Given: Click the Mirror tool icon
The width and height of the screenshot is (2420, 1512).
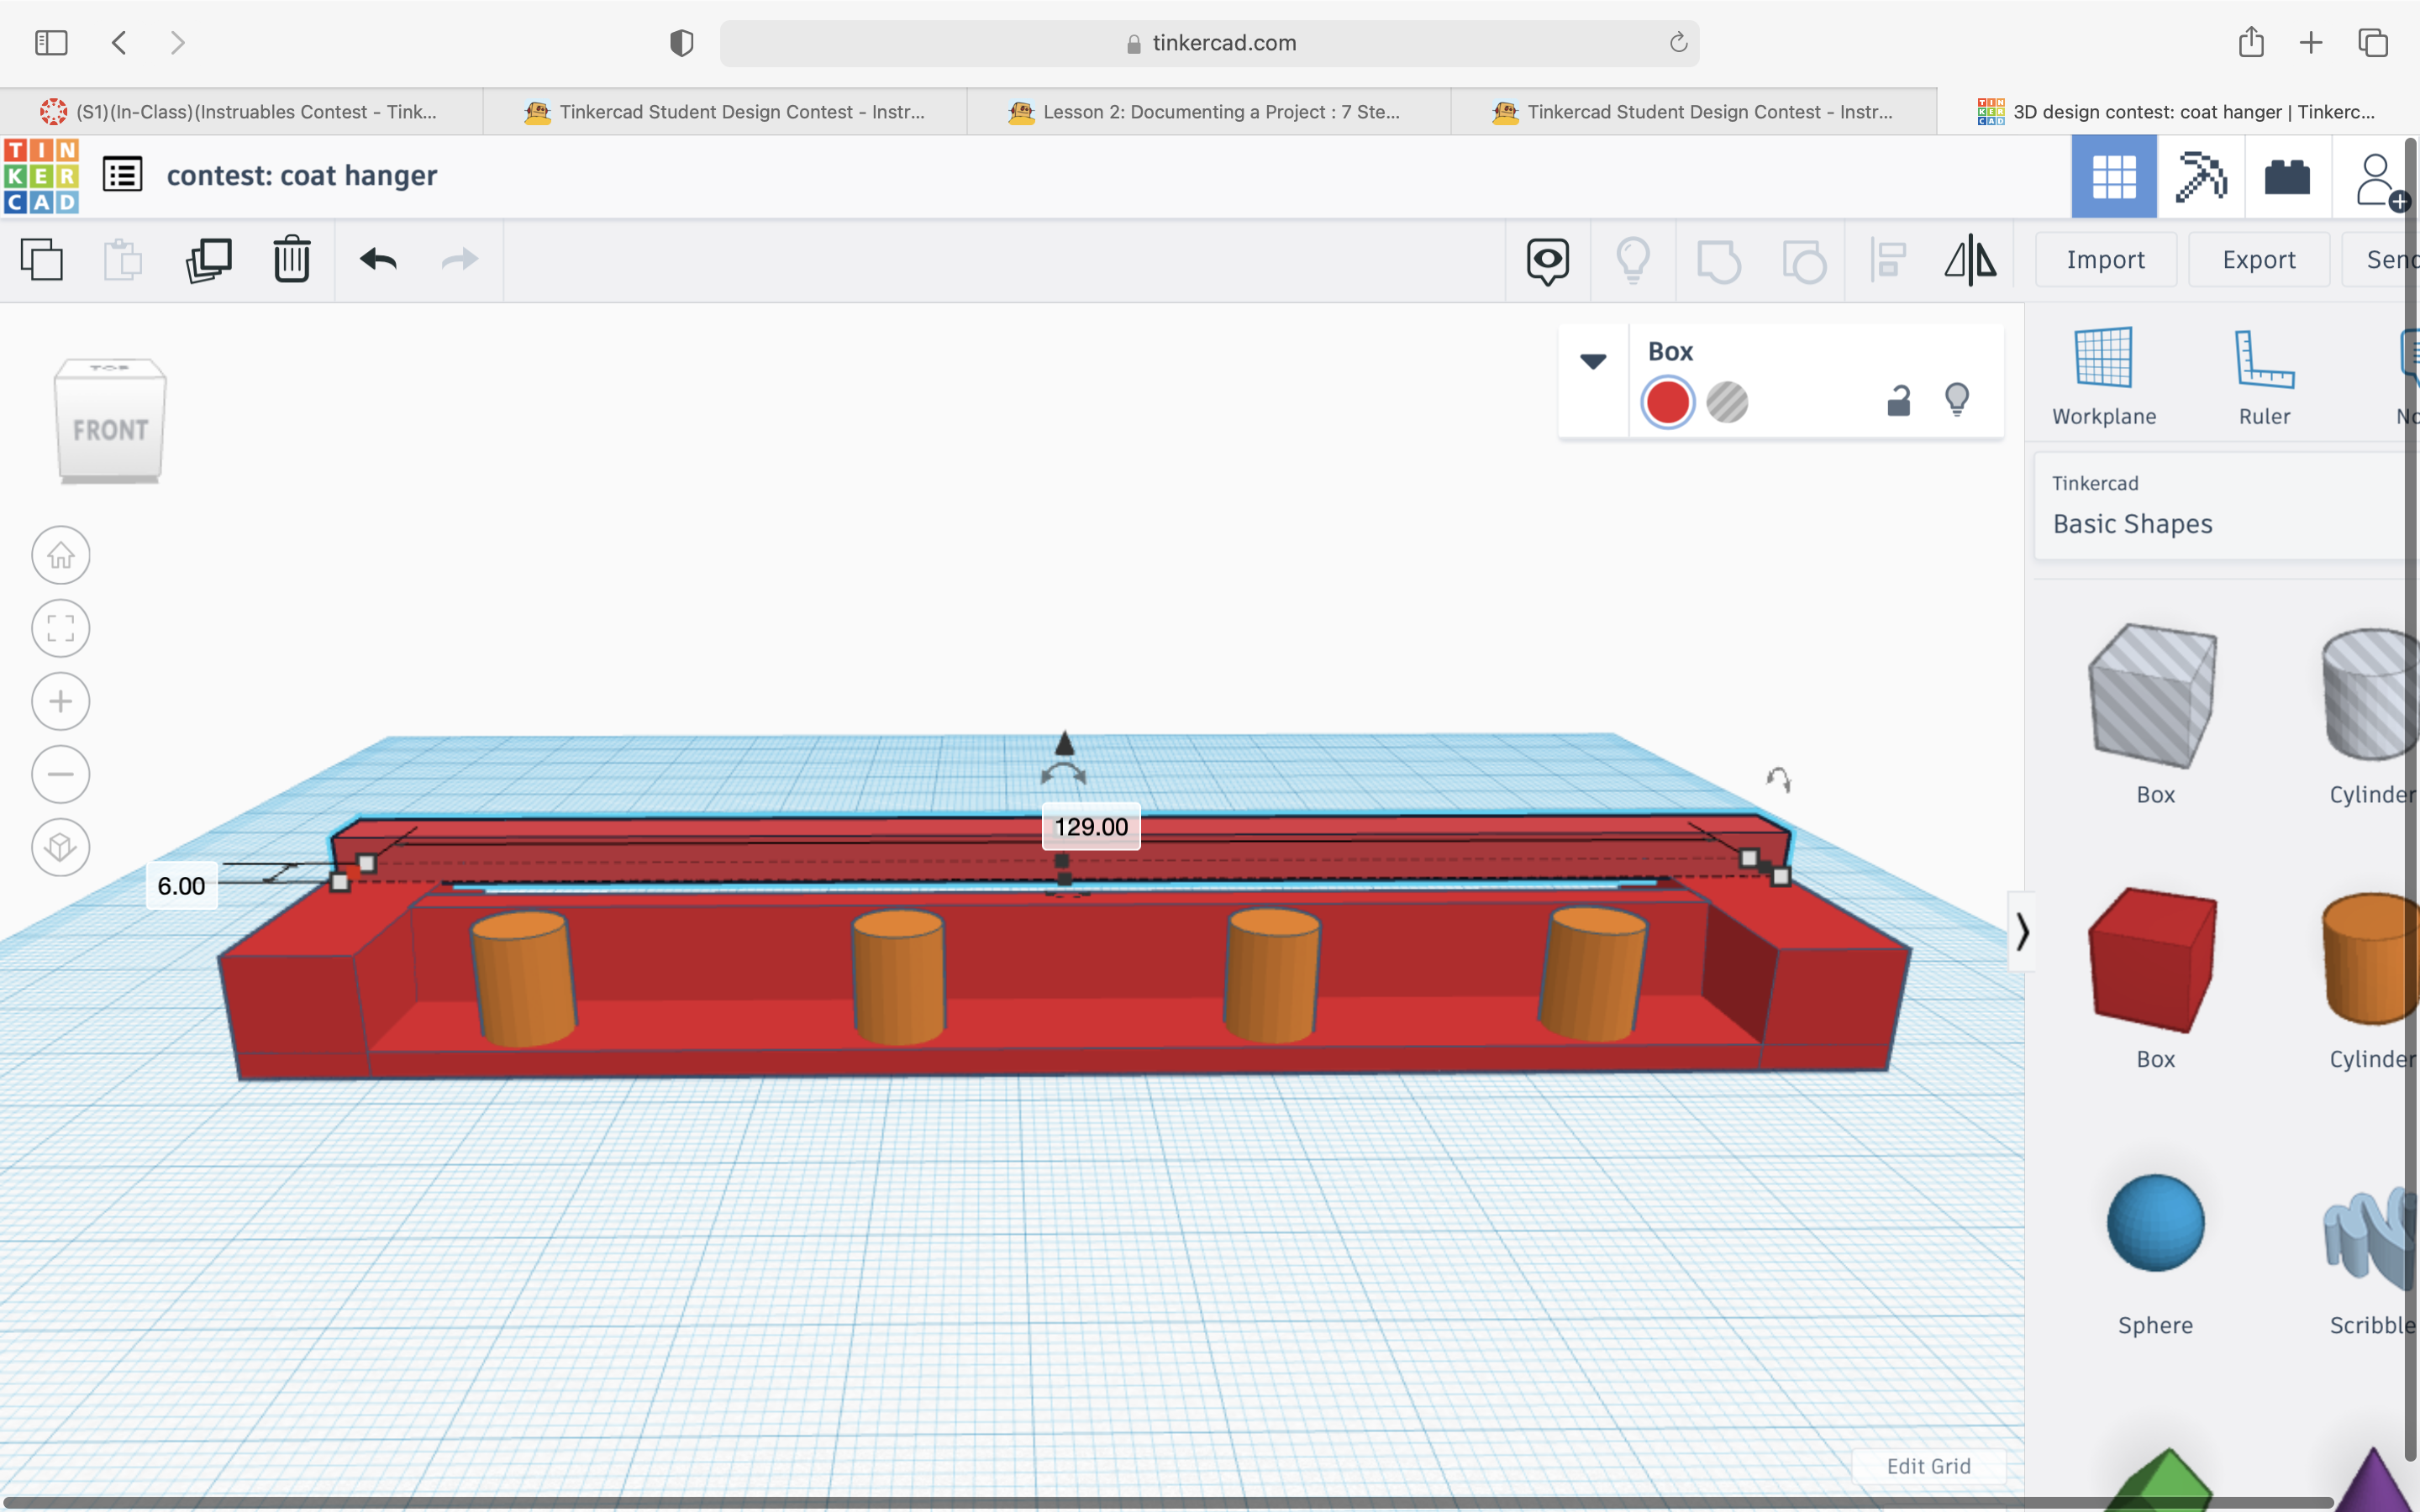Looking at the screenshot, I should pyautogui.click(x=1970, y=260).
